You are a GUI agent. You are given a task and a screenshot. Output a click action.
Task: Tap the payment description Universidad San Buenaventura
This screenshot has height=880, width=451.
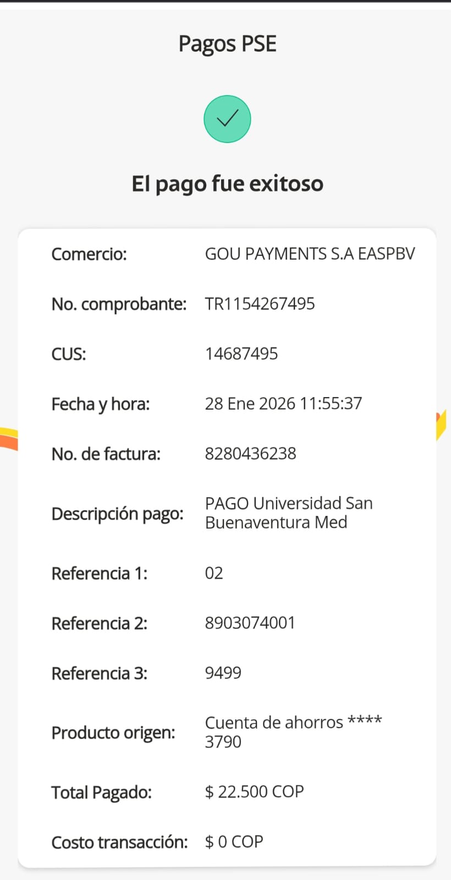pos(289,513)
